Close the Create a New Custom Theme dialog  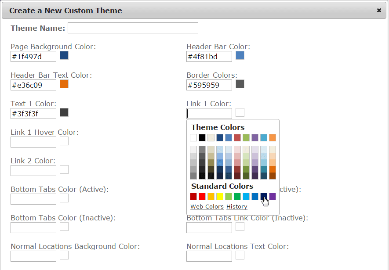[x=379, y=11]
